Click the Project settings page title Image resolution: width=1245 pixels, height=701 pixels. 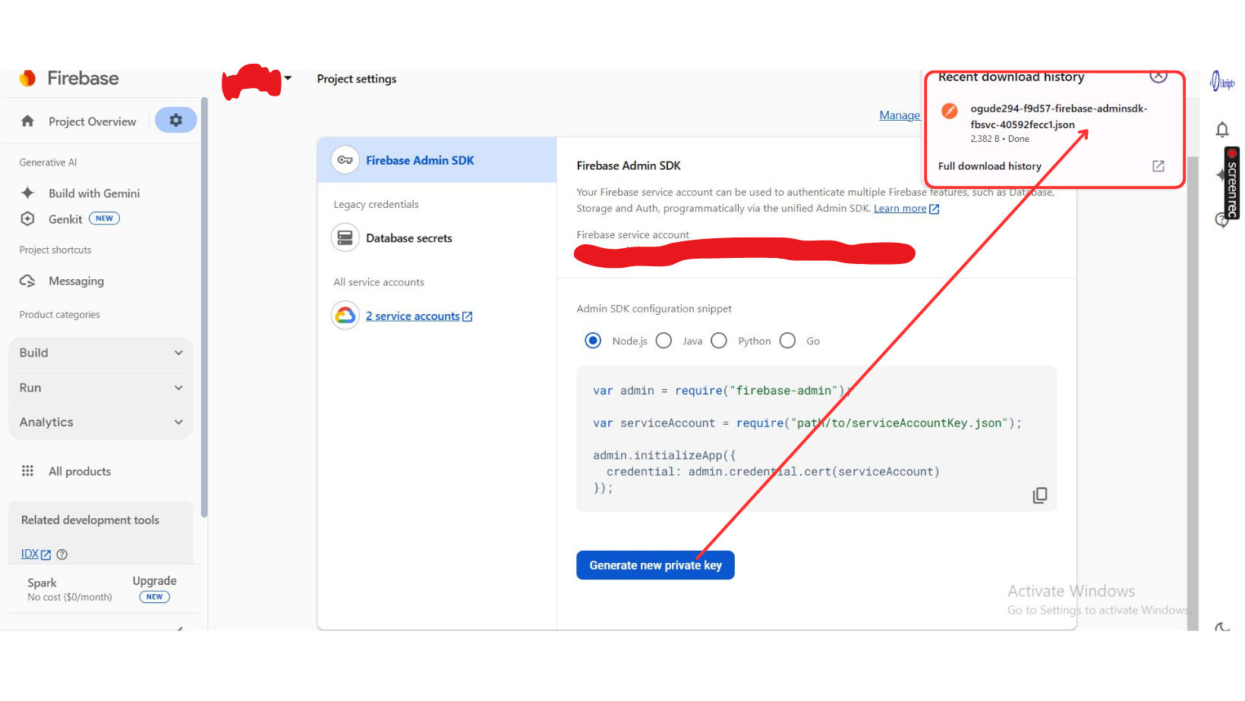pos(357,79)
